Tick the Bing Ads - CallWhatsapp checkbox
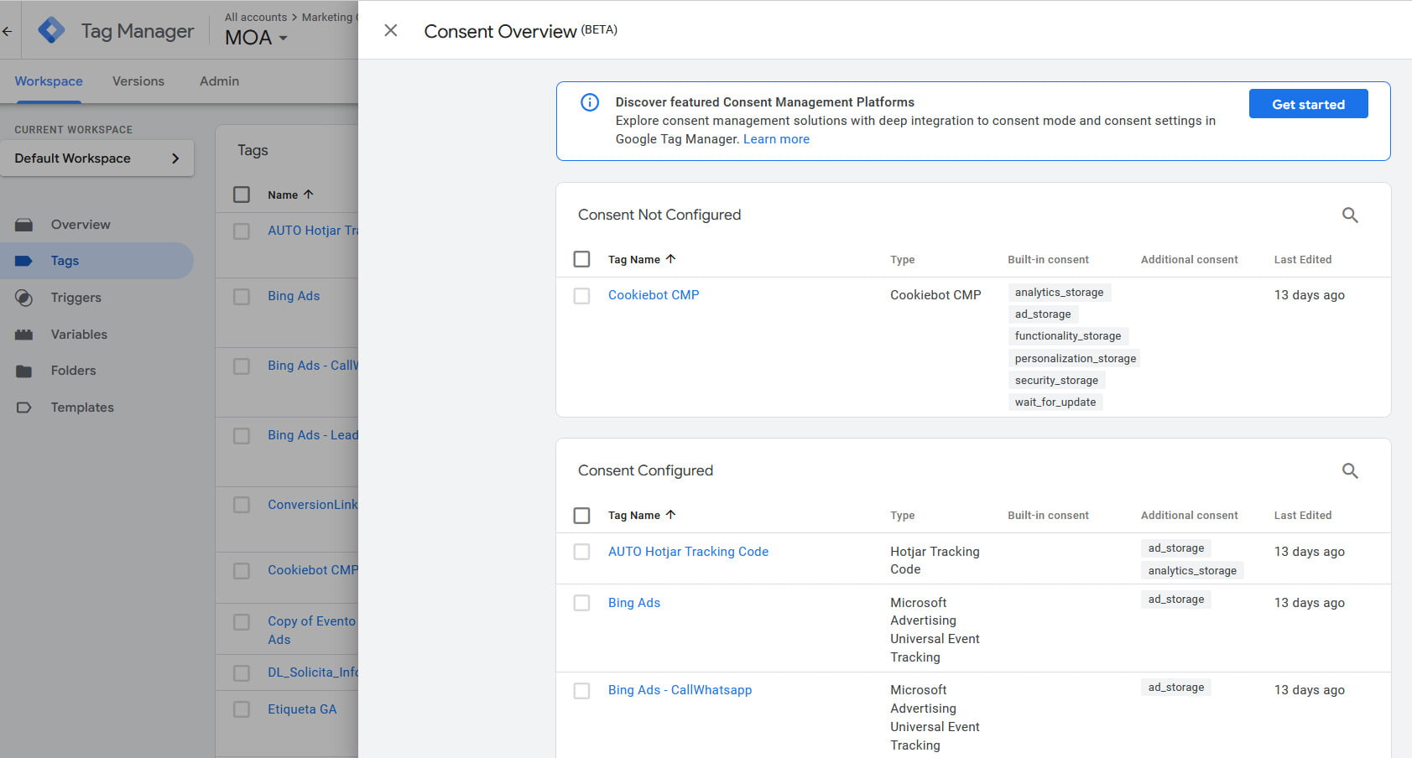 (x=581, y=691)
